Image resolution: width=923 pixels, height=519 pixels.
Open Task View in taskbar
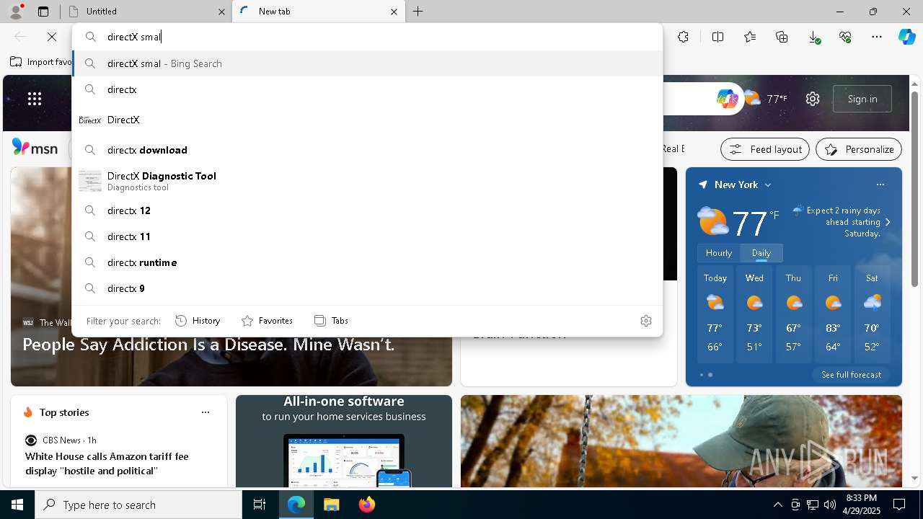pyautogui.click(x=260, y=505)
